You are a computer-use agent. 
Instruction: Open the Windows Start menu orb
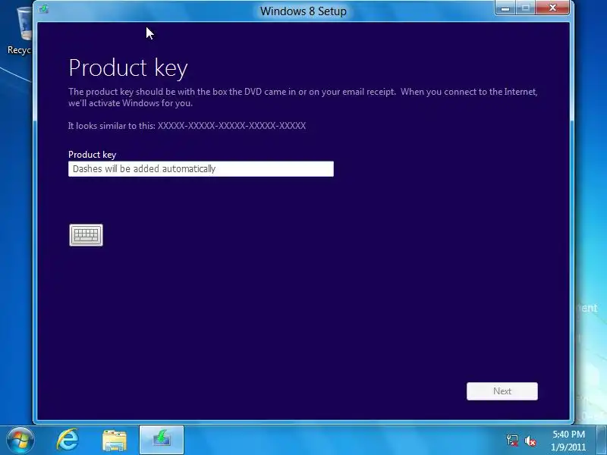20,441
